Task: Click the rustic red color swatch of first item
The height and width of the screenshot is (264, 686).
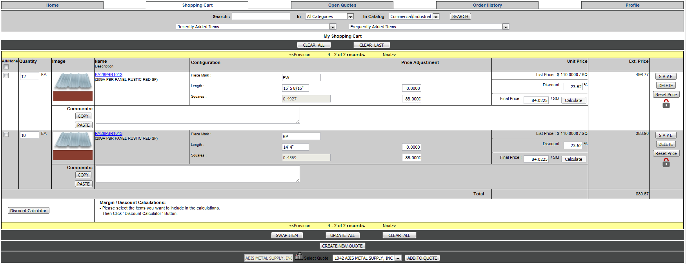Action: pos(73,96)
